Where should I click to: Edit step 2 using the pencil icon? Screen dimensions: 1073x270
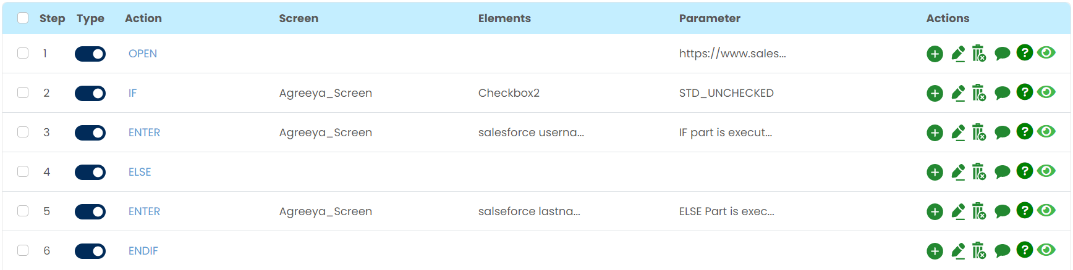point(958,94)
